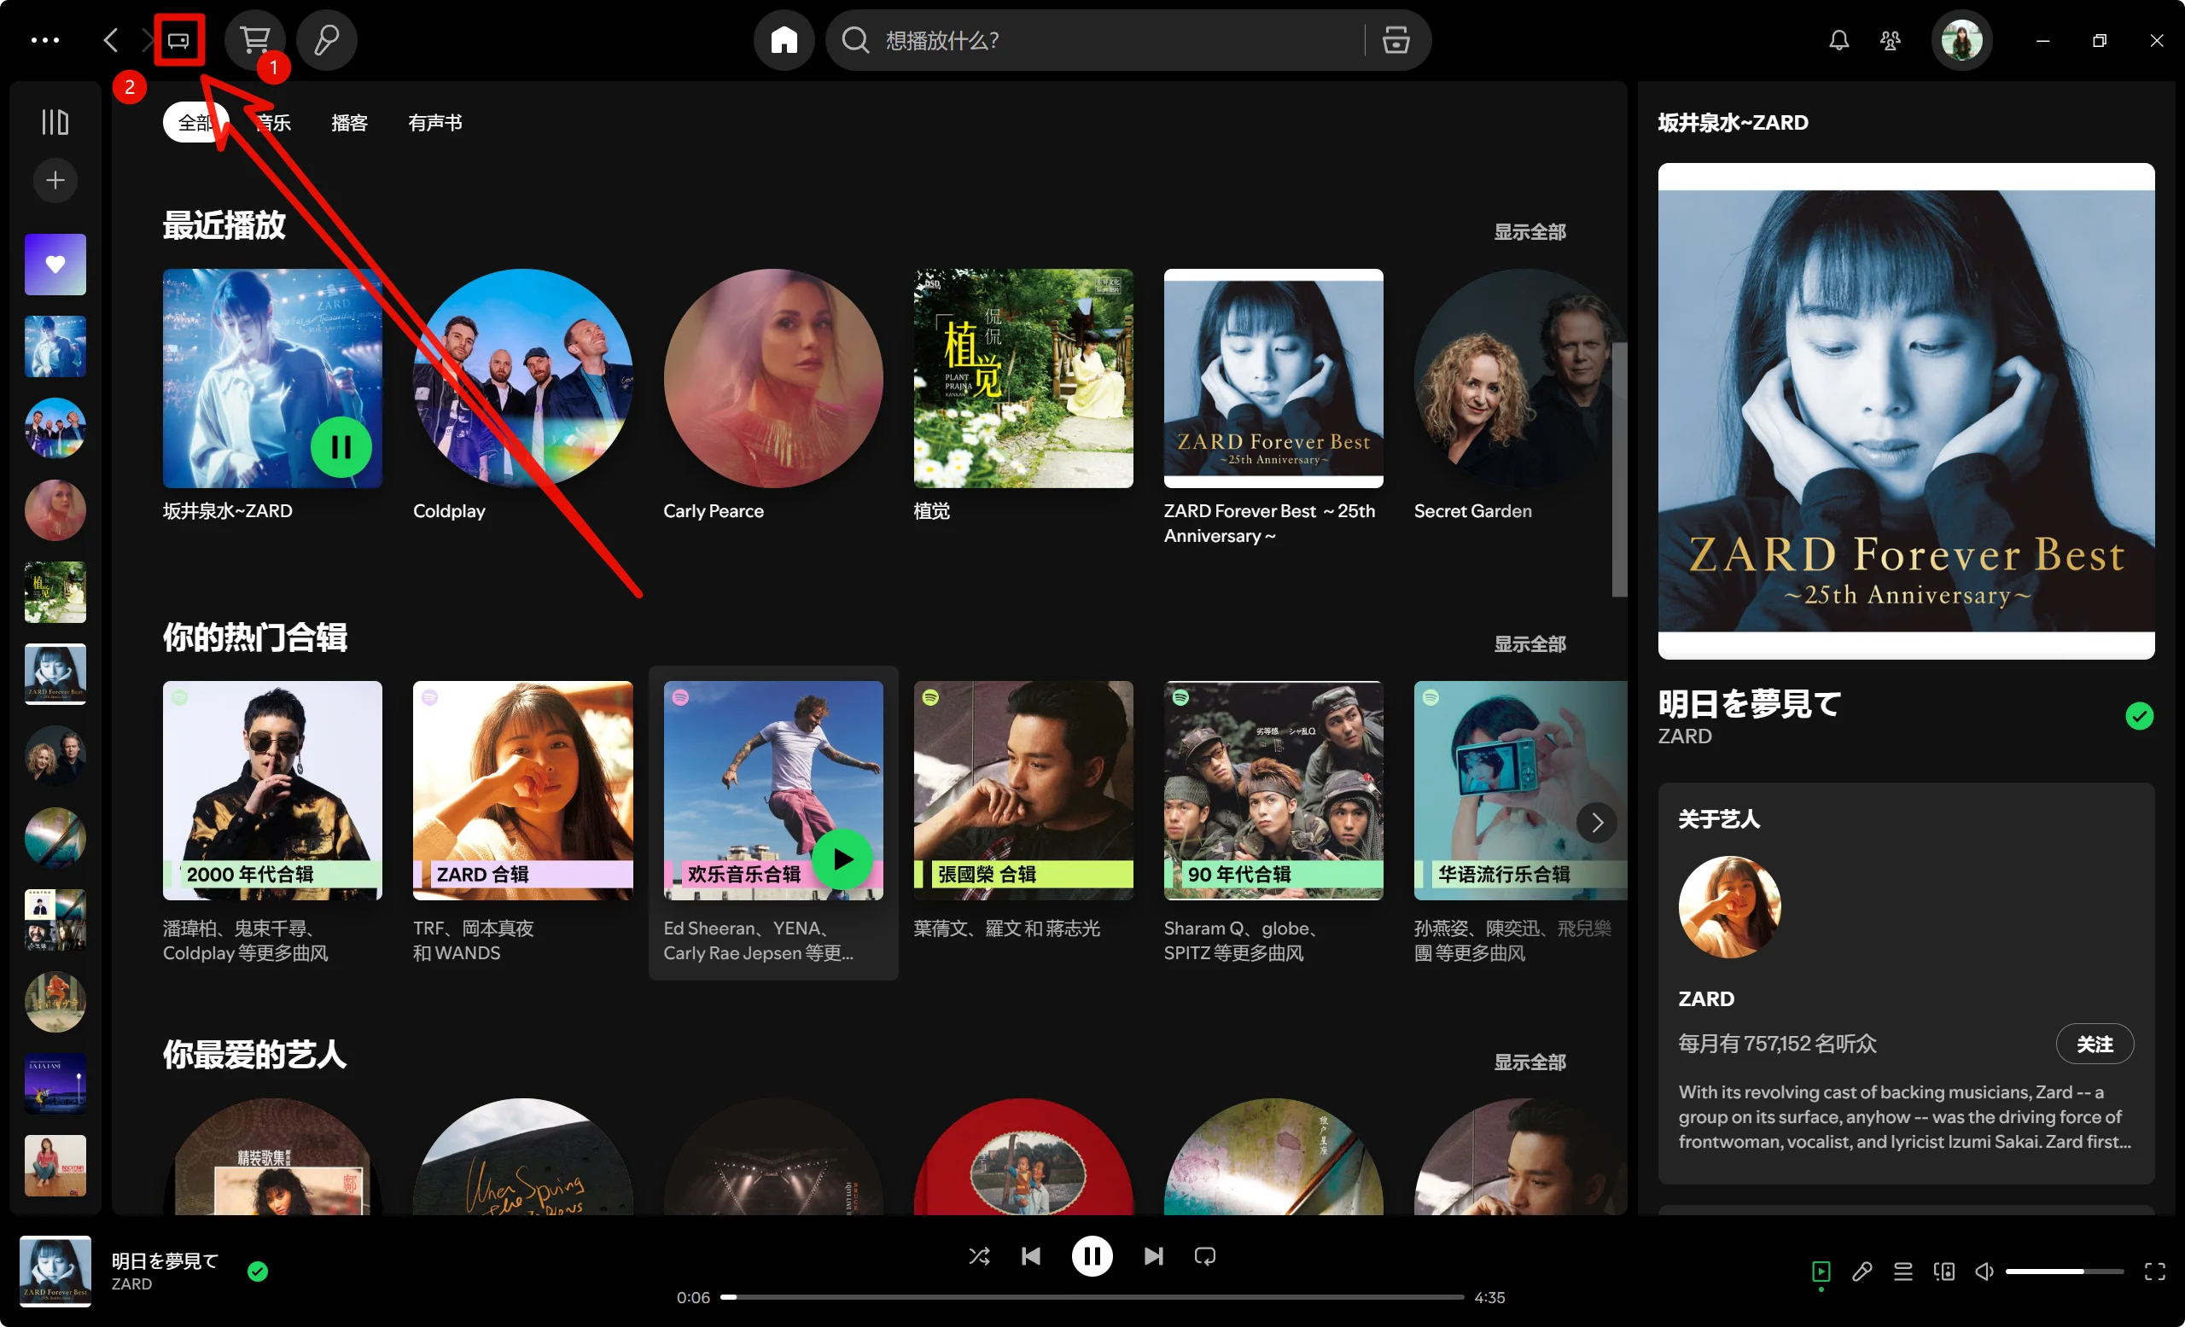Open the plus create menu in the sidebar
Screen dimensions: 2185x1327
click(55, 180)
